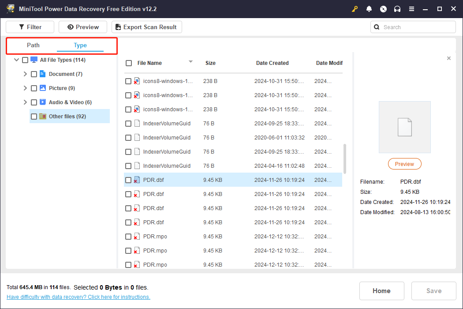463x309 pixels.
Task: Switch to the Path tab
Action: [33, 45]
